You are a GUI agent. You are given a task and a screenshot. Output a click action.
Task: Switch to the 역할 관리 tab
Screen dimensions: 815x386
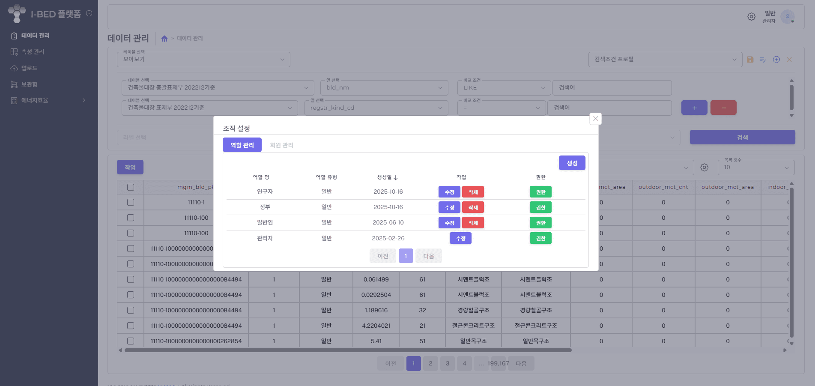pos(242,145)
